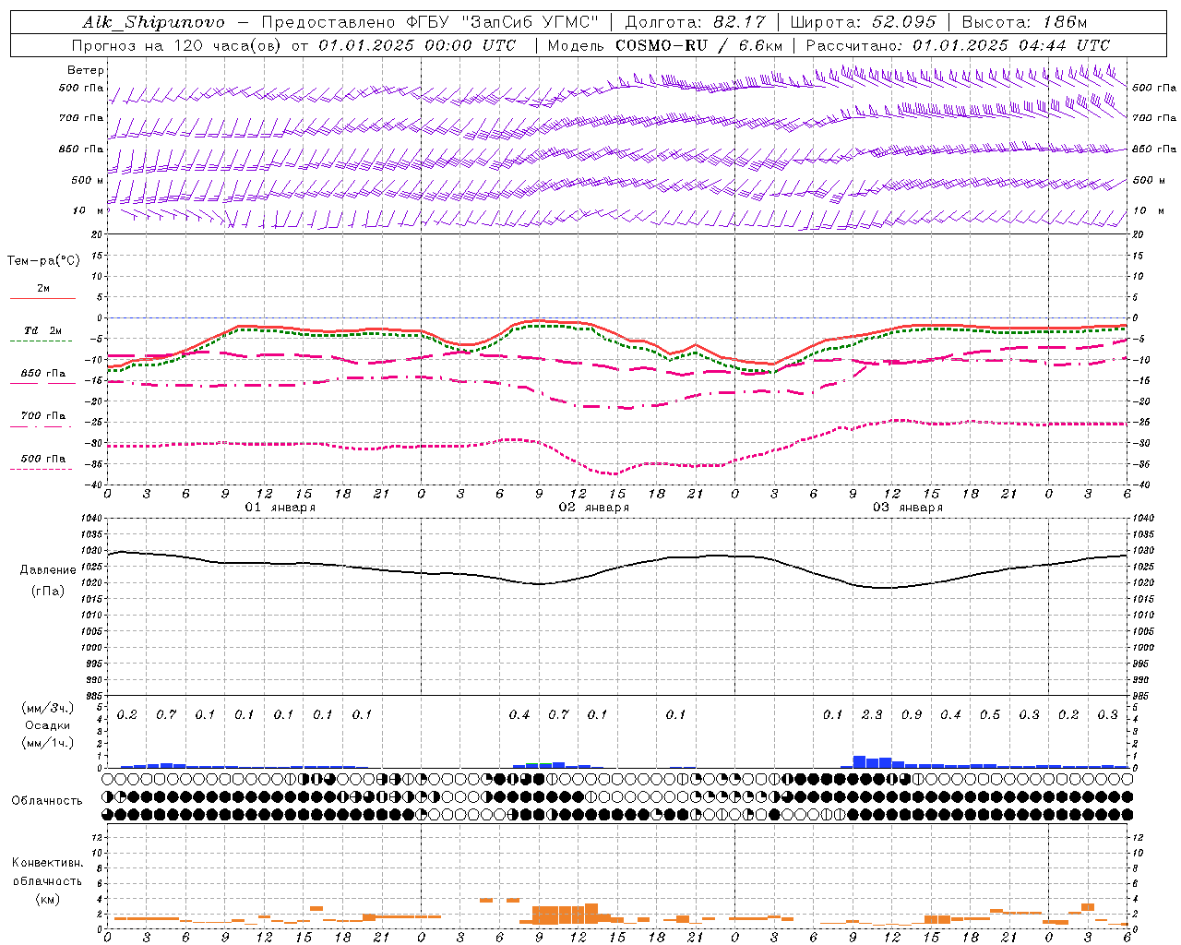Click the Долгота: 82.17 value

(695, 22)
